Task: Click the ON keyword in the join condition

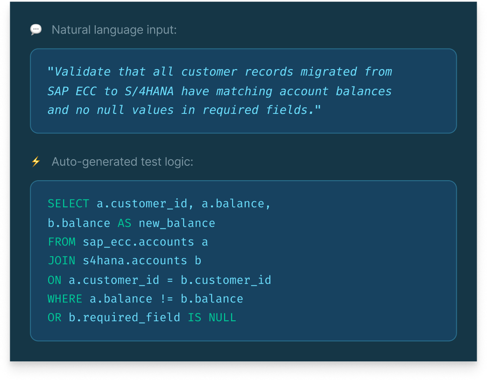Action: pyautogui.click(x=54, y=280)
